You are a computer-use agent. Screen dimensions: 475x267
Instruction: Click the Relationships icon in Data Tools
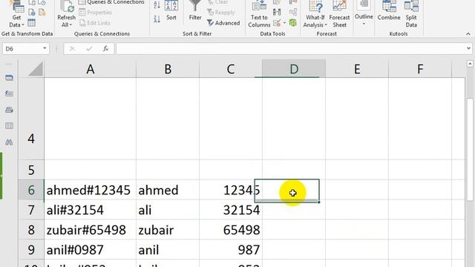293,13
